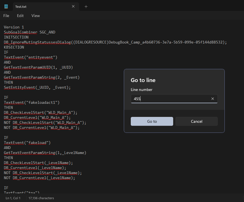Click TextEvent("fakeload") line
The height and width of the screenshot is (202, 244).
[27, 143]
